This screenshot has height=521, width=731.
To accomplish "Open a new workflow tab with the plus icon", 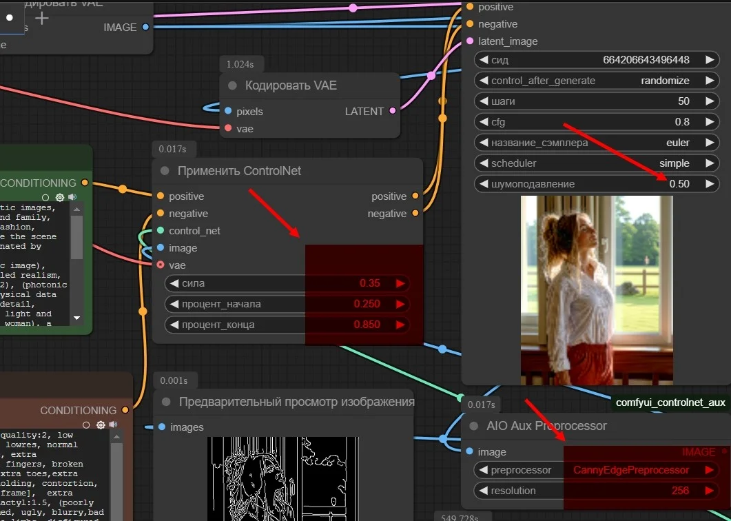I will [42, 18].
